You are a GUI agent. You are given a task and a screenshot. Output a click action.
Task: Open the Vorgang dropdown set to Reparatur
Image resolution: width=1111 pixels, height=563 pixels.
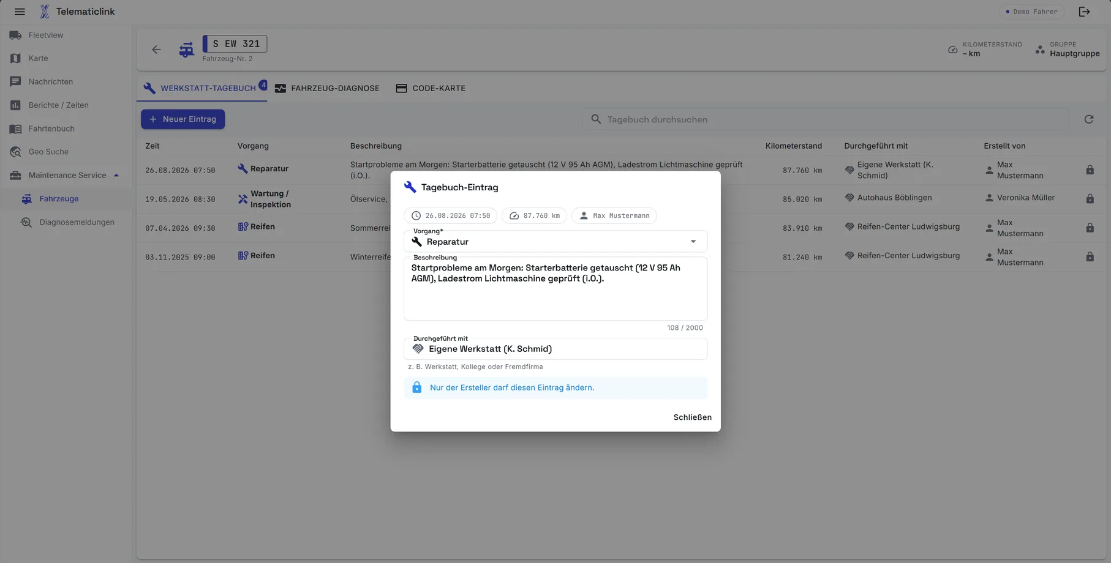click(x=555, y=242)
